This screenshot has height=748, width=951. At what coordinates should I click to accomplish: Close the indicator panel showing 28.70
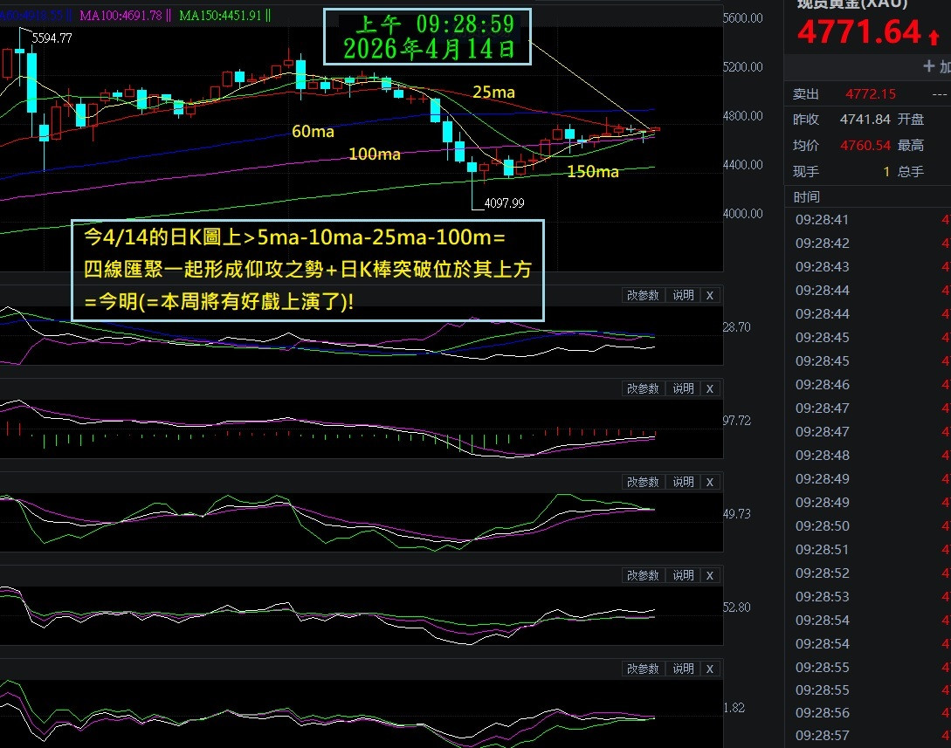[x=709, y=296]
